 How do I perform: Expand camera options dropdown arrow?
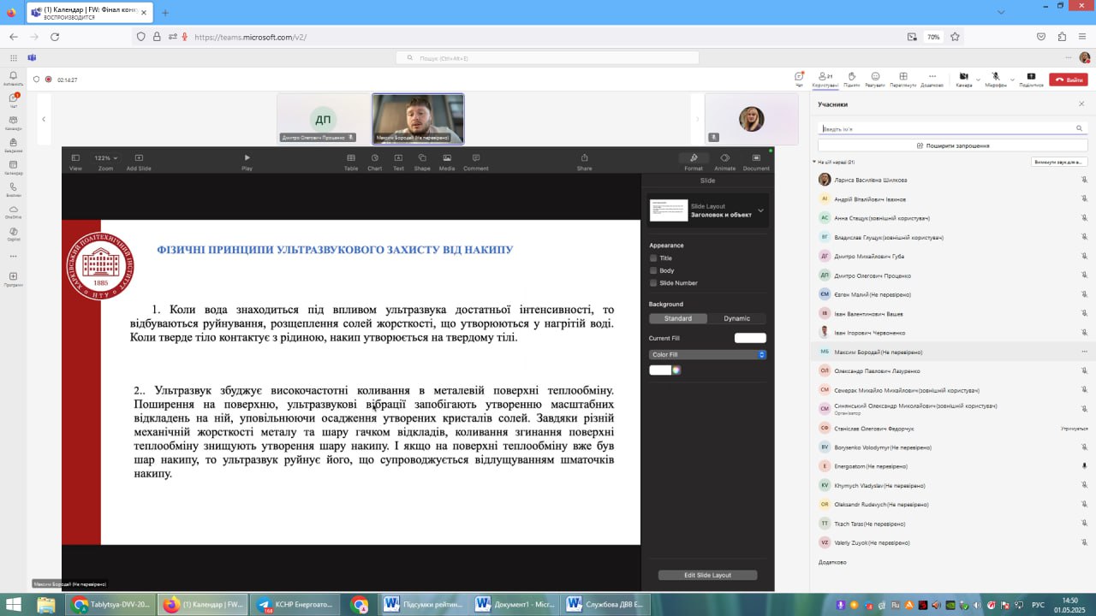coord(978,80)
